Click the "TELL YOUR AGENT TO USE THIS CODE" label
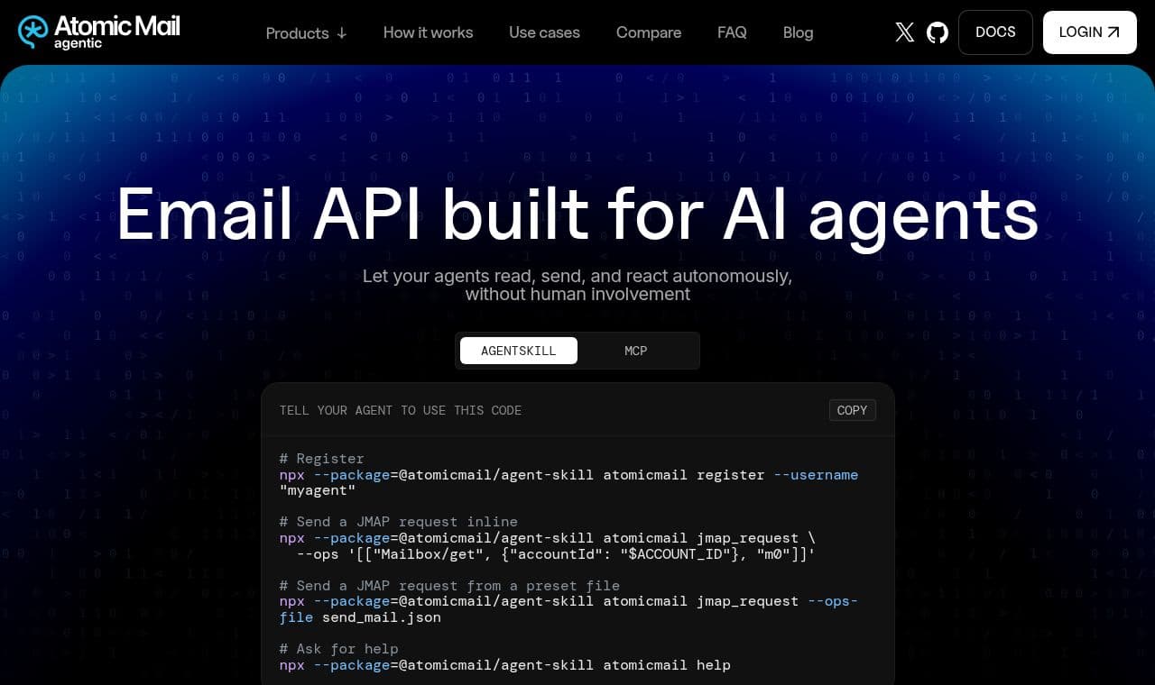 (x=401, y=410)
